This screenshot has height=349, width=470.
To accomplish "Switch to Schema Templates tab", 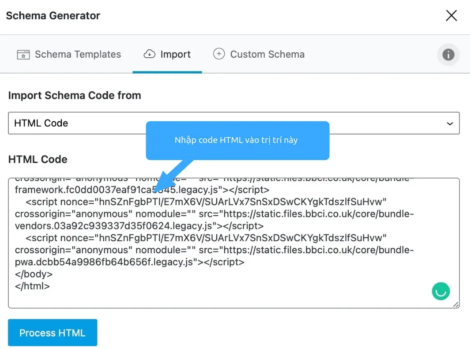I will click(x=69, y=54).
